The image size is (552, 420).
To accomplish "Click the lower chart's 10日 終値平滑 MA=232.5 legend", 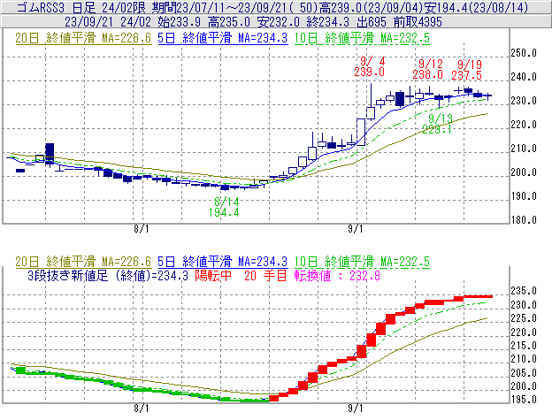I will pyautogui.click(x=362, y=262).
